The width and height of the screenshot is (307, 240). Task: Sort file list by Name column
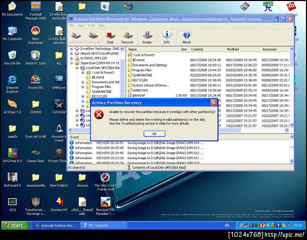pos(148,49)
